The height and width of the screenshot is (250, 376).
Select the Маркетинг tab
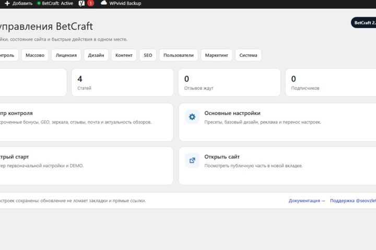(217, 55)
